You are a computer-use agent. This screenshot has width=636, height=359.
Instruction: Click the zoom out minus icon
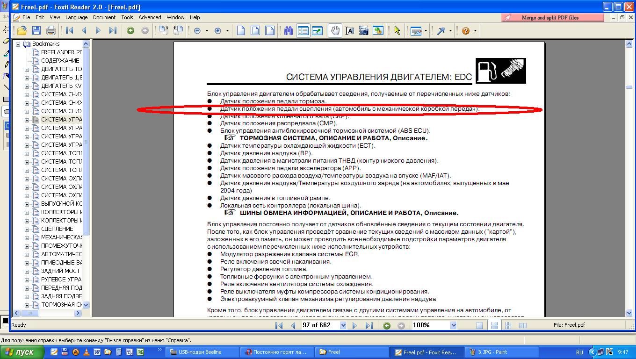[197, 31]
